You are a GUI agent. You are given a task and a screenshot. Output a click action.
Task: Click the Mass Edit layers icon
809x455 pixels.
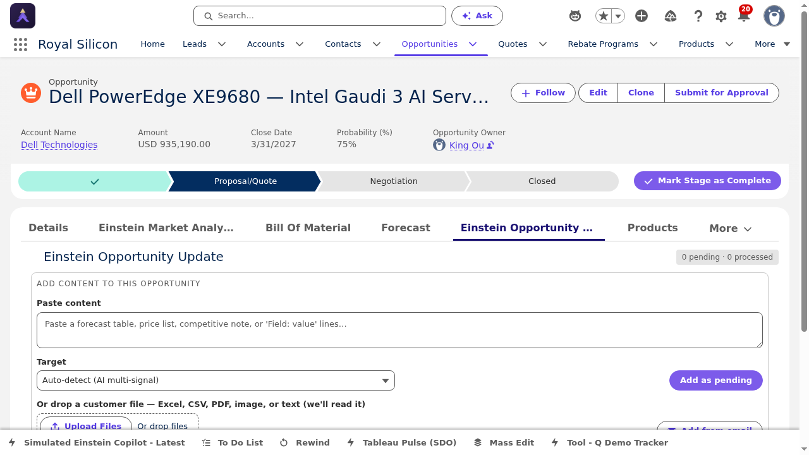pos(478,443)
